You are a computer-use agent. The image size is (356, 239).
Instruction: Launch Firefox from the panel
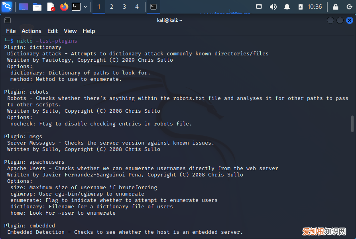64,7
